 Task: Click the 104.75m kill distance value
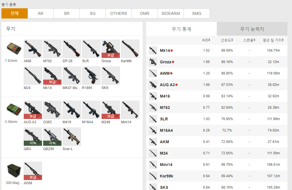click(273, 50)
